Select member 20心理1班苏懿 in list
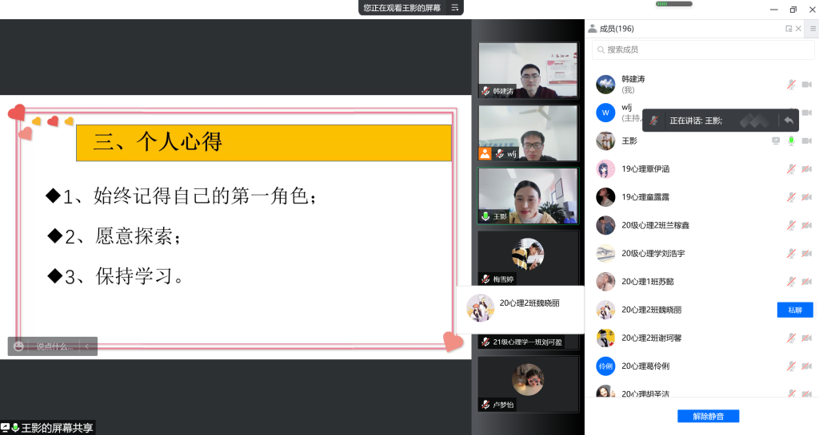 [x=648, y=282]
